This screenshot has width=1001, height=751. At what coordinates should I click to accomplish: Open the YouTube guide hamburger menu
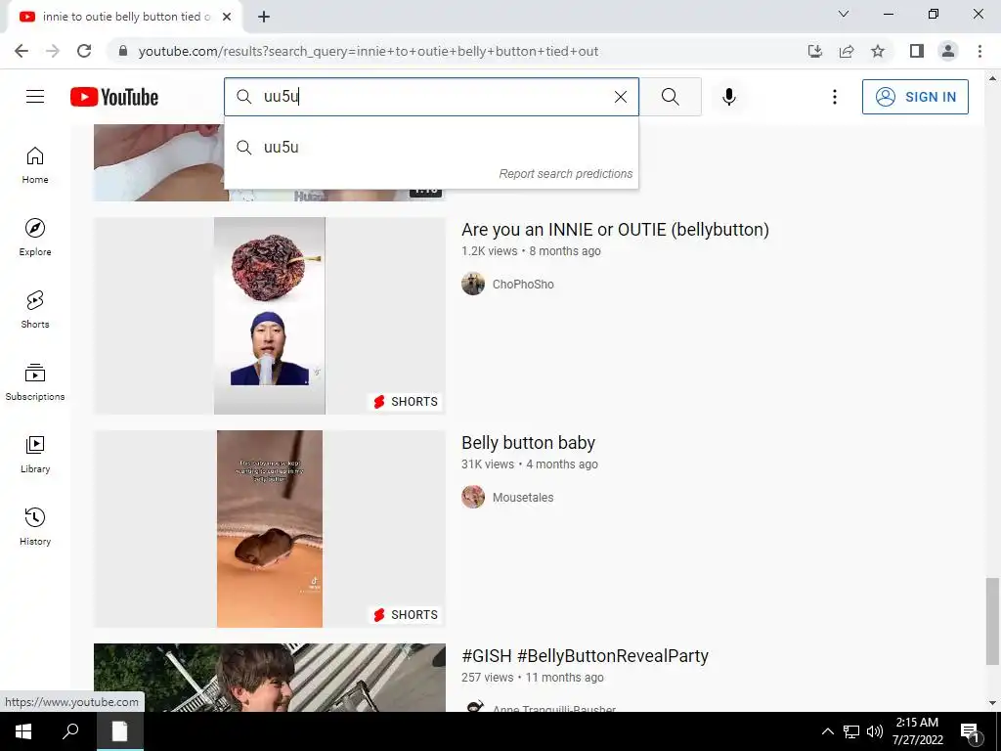click(35, 97)
